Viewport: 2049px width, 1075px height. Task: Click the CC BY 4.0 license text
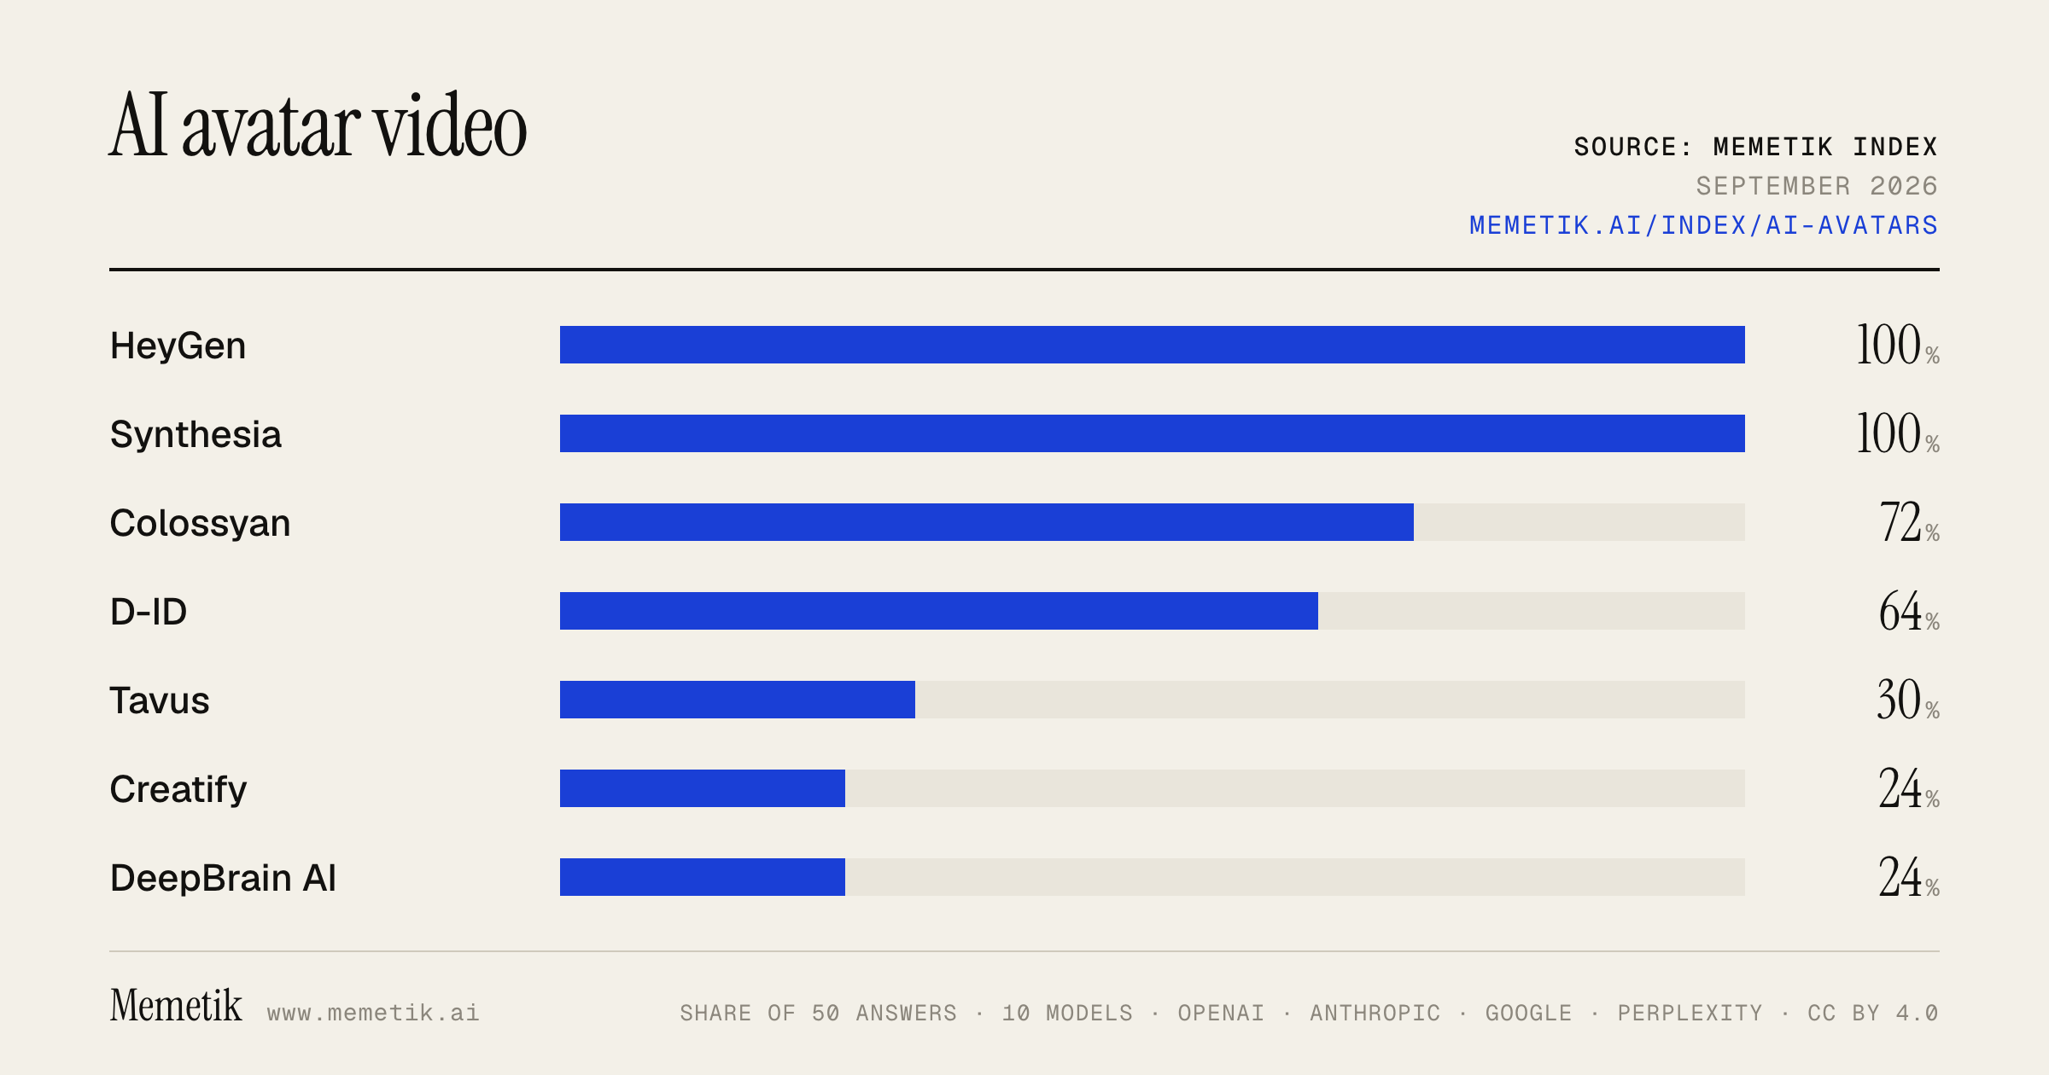point(1872,1013)
